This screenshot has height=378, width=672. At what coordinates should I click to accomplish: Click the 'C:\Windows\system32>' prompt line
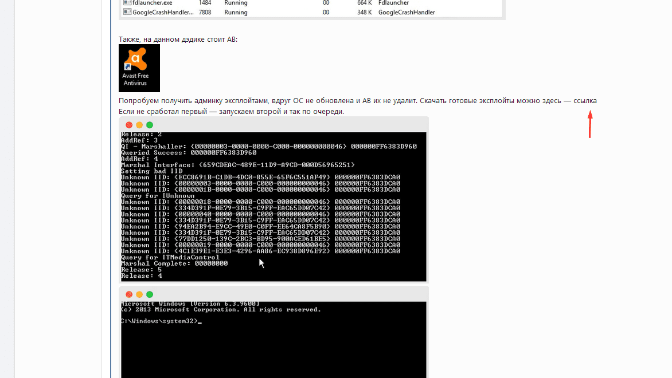pyautogui.click(x=161, y=321)
